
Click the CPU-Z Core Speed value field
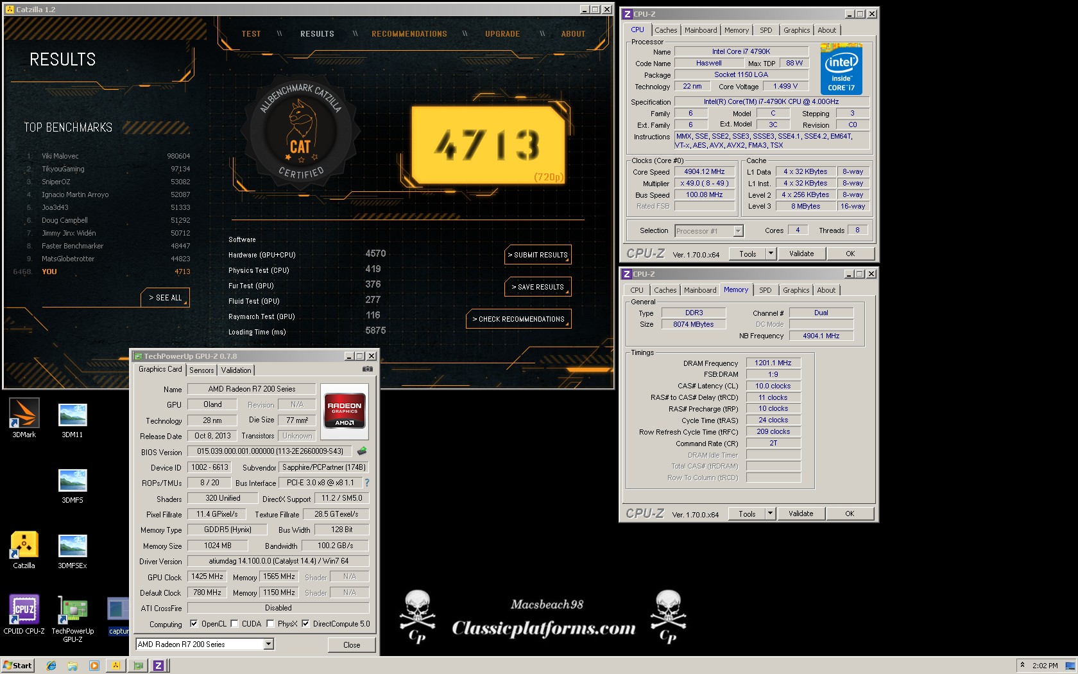[705, 171]
